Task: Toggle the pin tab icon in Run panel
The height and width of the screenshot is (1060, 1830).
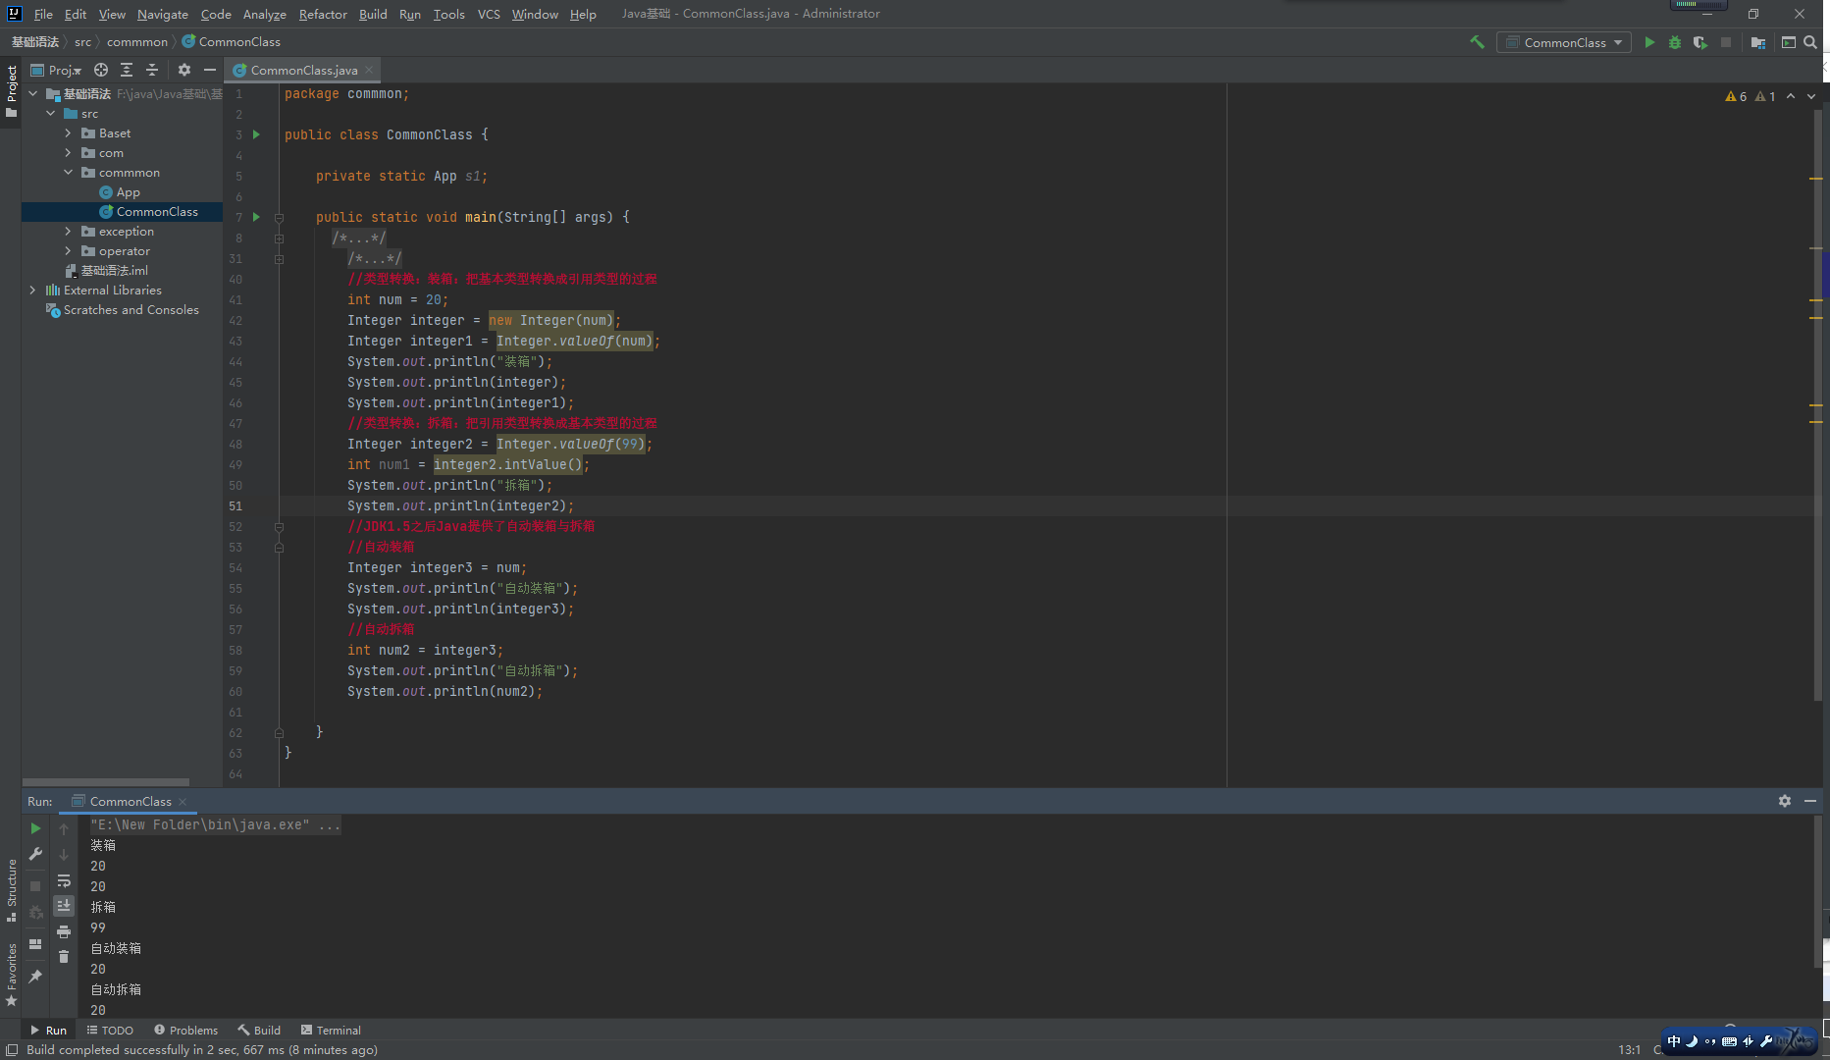Action: point(35,977)
